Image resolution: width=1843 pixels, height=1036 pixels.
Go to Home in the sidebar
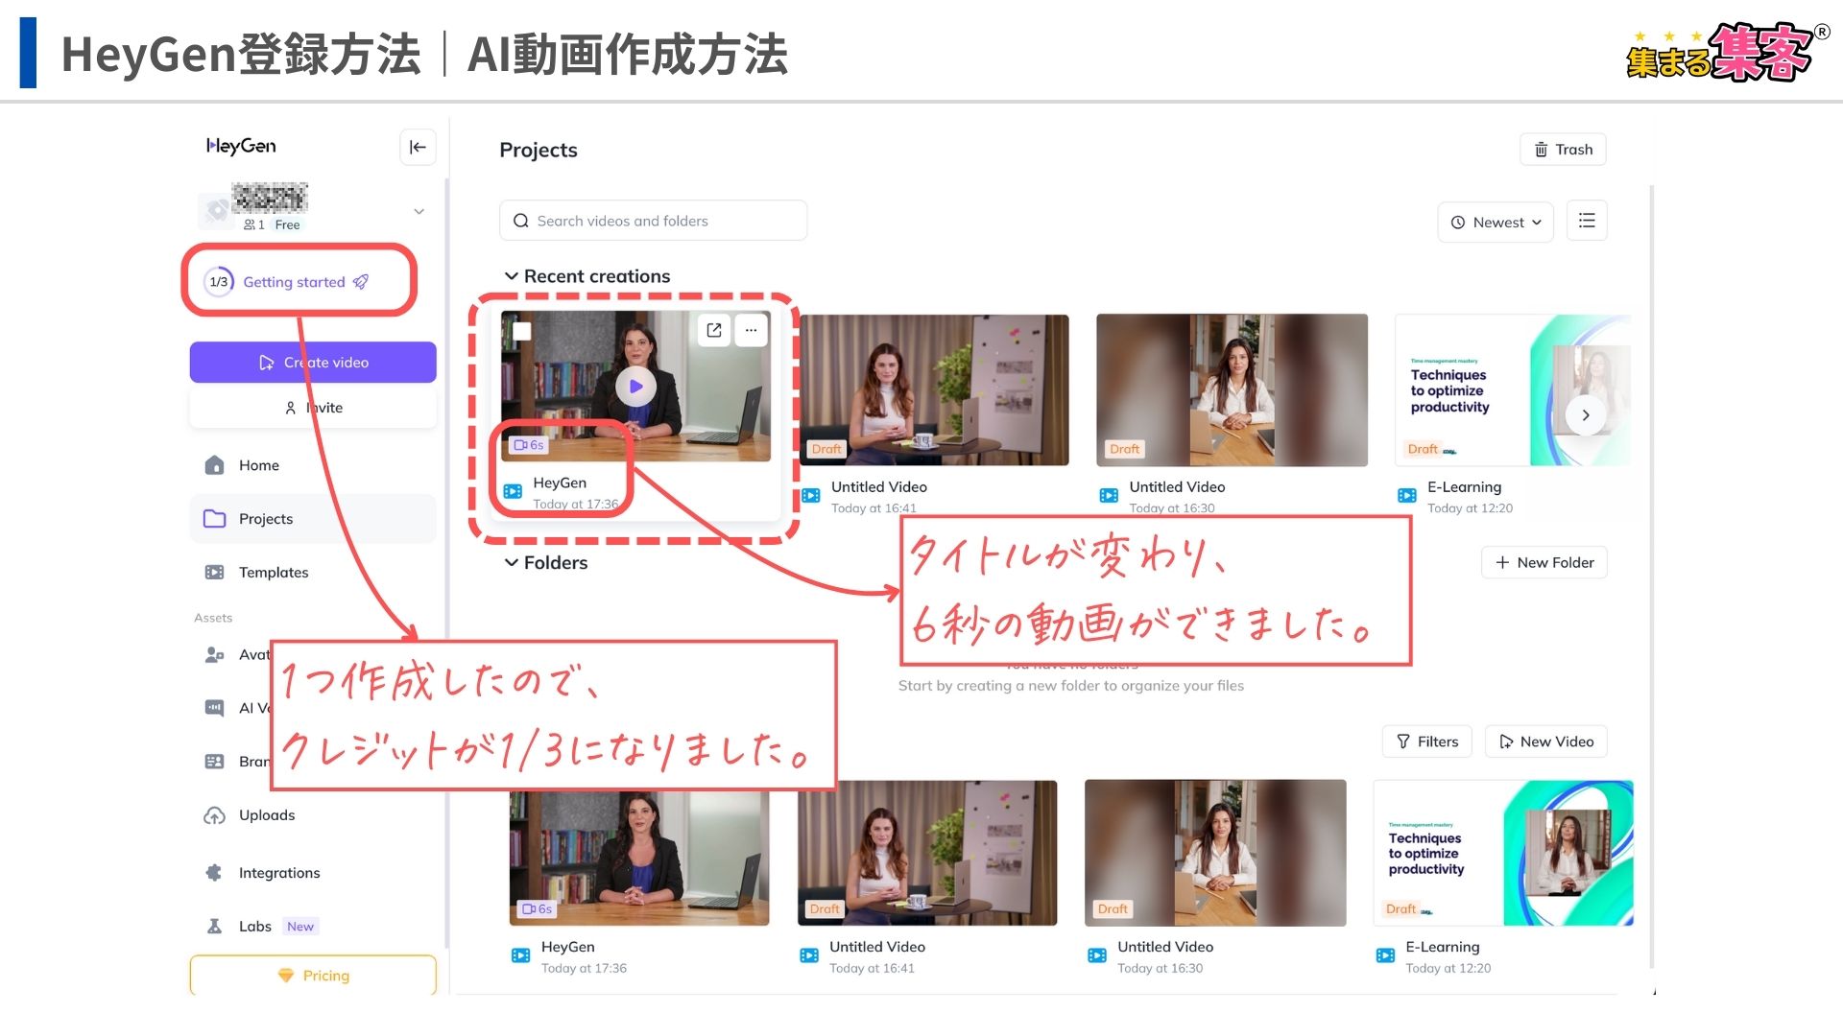point(313,465)
